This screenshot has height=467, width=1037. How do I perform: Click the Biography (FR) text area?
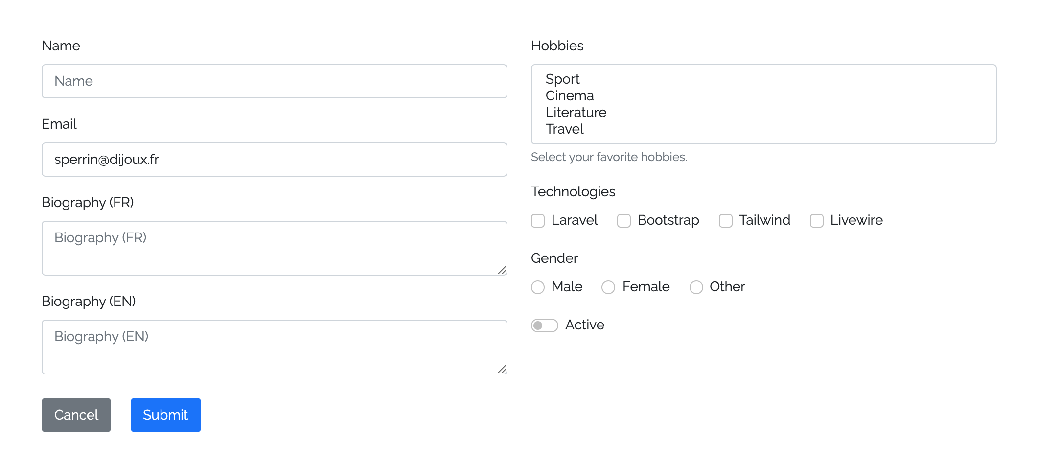pyautogui.click(x=274, y=248)
